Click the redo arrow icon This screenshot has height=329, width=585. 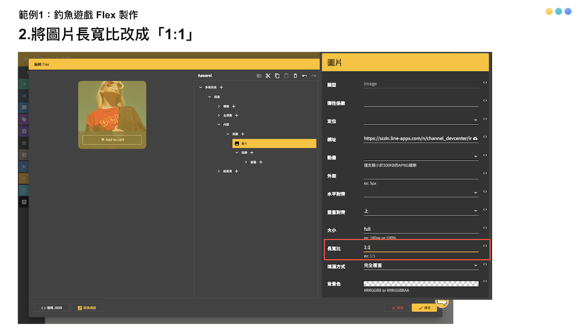coord(314,76)
